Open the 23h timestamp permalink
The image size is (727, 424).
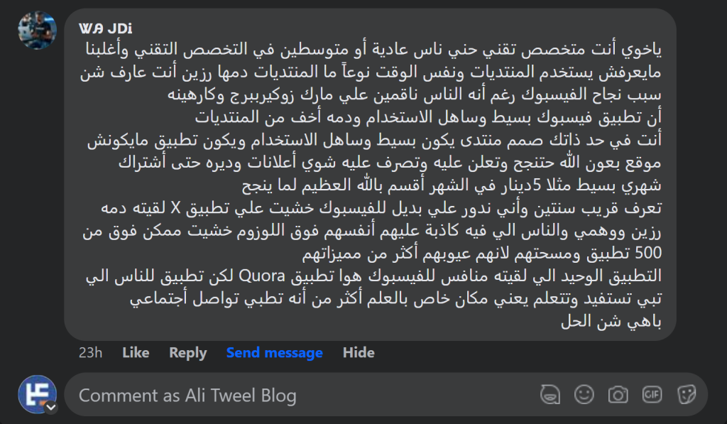[x=91, y=352]
